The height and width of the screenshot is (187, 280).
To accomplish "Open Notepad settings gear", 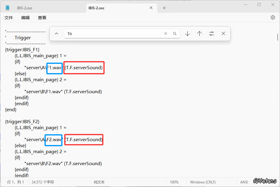I will (273, 18).
